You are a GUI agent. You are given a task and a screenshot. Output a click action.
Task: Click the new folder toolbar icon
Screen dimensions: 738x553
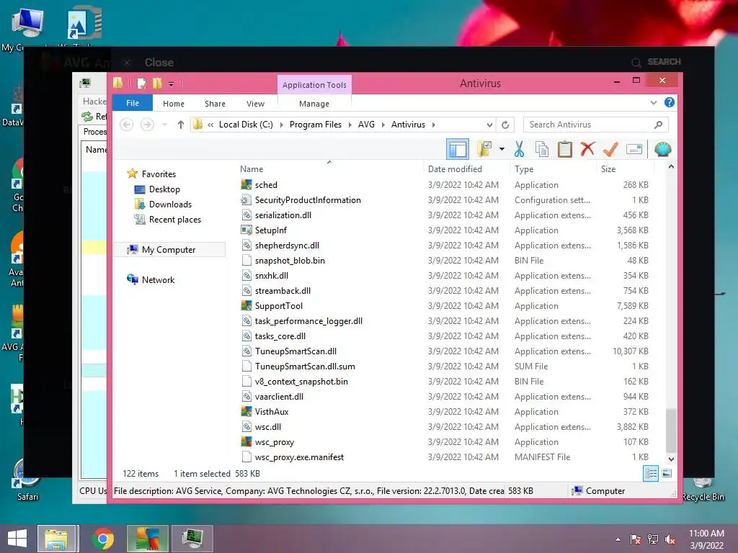pos(484,150)
